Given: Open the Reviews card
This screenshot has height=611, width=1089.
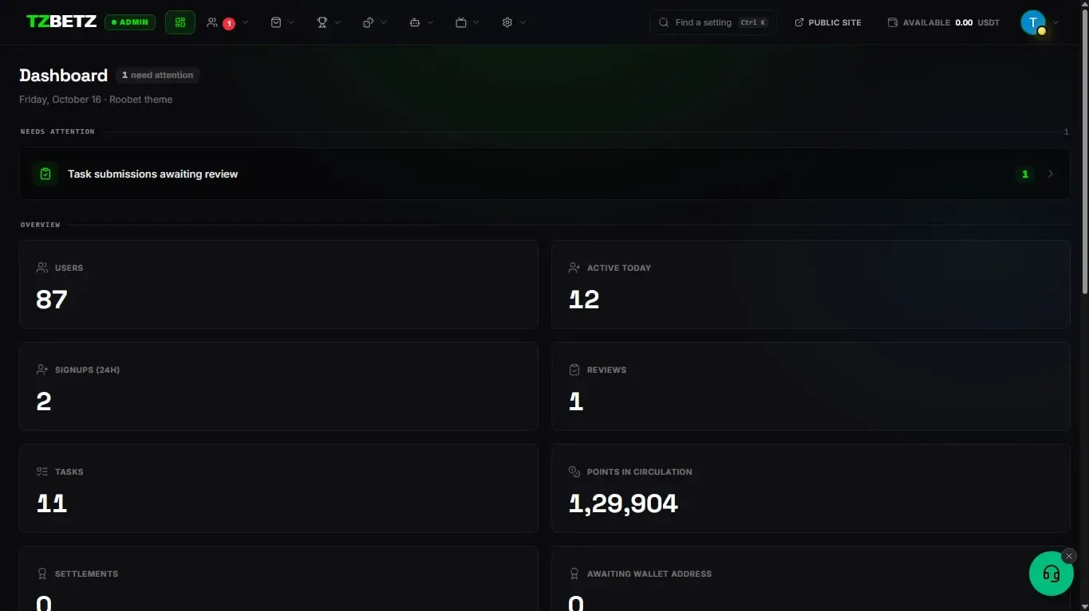Looking at the screenshot, I should (x=811, y=386).
